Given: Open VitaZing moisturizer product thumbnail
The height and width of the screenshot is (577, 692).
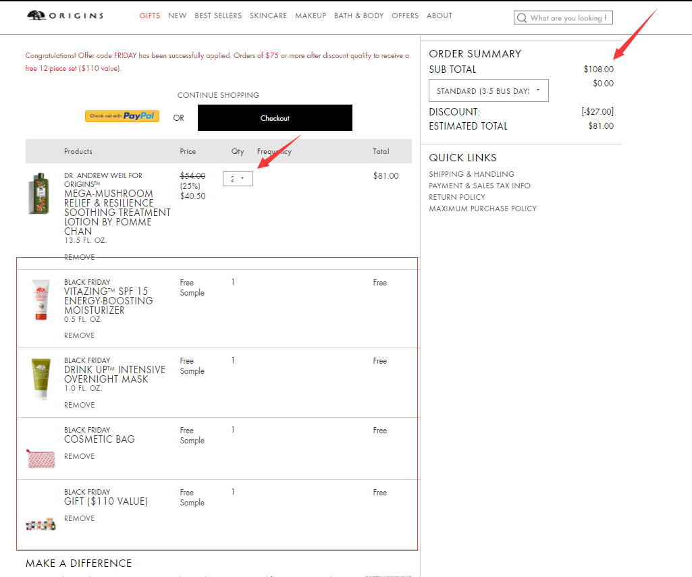Looking at the screenshot, I should point(41,300).
